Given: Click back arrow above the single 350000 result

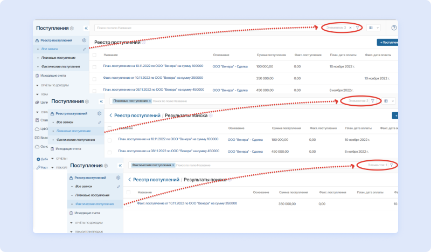Looking at the screenshot, I should click(x=129, y=179).
